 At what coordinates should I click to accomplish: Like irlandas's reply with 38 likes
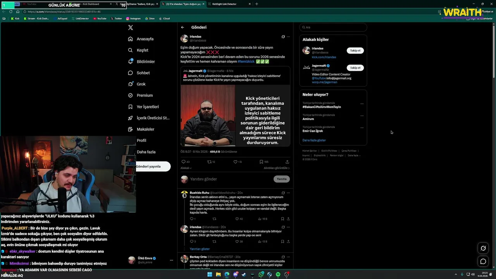click(x=239, y=241)
